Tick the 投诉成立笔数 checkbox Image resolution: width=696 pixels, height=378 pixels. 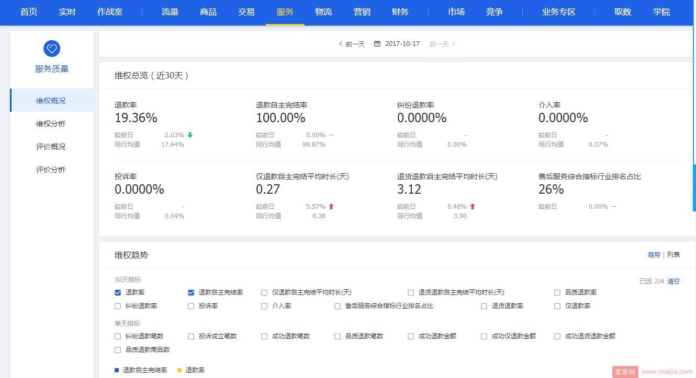(x=191, y=336)
